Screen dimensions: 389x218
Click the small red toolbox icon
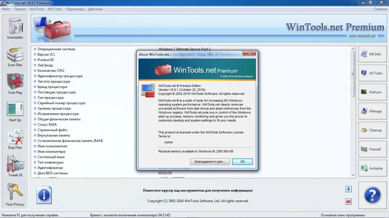[x=348, y=202]
